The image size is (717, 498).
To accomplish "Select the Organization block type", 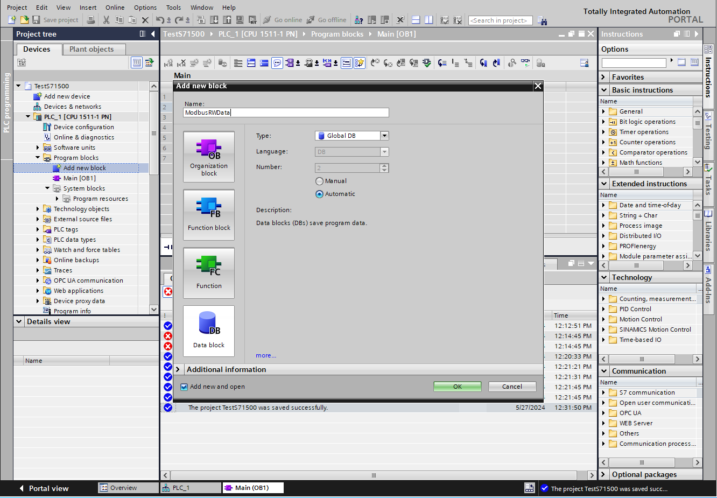I will click(x=209, y=157).
